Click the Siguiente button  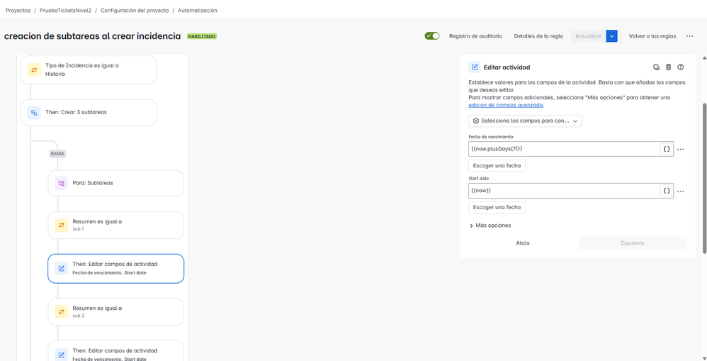point(633,243)
